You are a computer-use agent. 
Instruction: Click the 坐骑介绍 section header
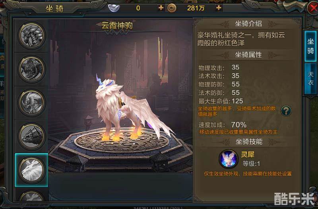tap(248, 24)
